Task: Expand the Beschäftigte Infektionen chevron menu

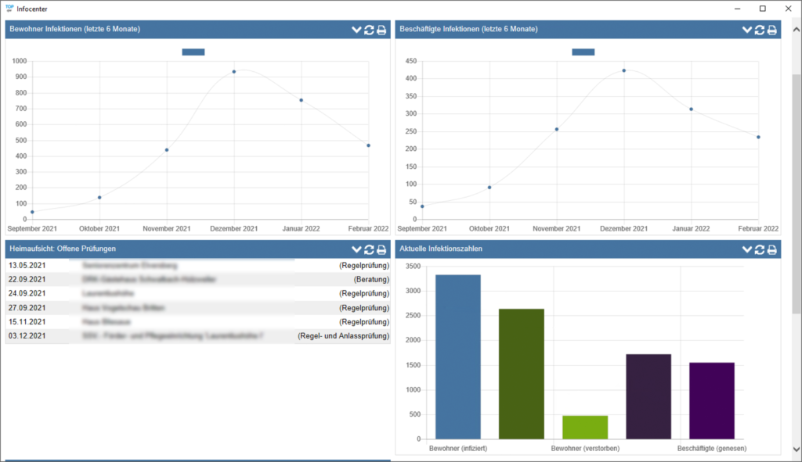Action: (746, 30)
